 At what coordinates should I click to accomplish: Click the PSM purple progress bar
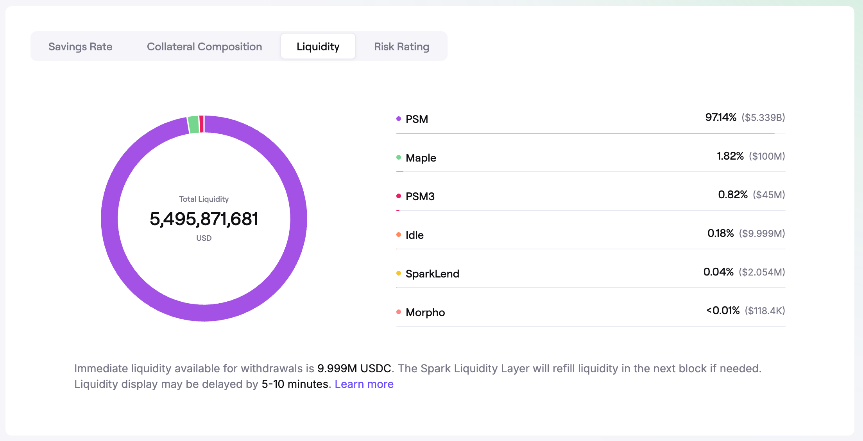(585, 133)
